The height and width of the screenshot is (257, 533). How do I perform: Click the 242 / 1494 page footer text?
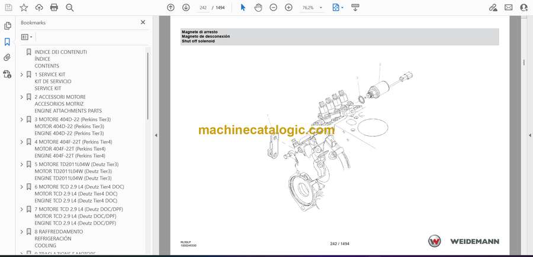point(339,243)
